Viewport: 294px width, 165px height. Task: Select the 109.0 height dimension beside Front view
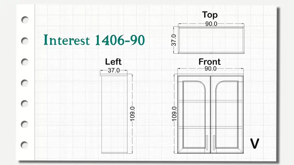(174, 113)
